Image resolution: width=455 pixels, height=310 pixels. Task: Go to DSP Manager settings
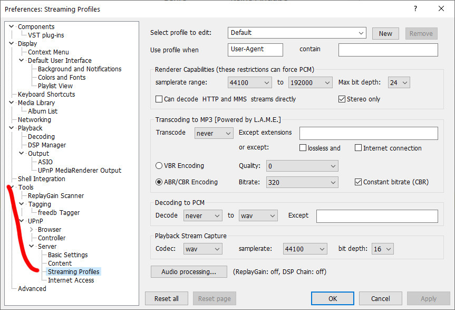pyautogui.click(x=47, y=145)
